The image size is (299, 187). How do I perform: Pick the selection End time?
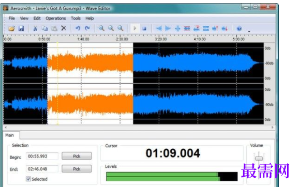click(77, 169)
